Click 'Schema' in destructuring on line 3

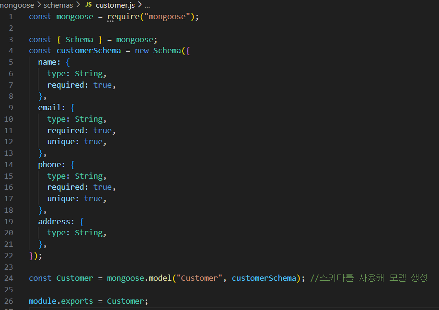coord(79,39)
